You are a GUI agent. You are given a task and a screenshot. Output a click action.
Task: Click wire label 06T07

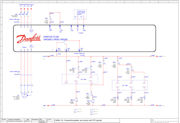click(105, 72)
